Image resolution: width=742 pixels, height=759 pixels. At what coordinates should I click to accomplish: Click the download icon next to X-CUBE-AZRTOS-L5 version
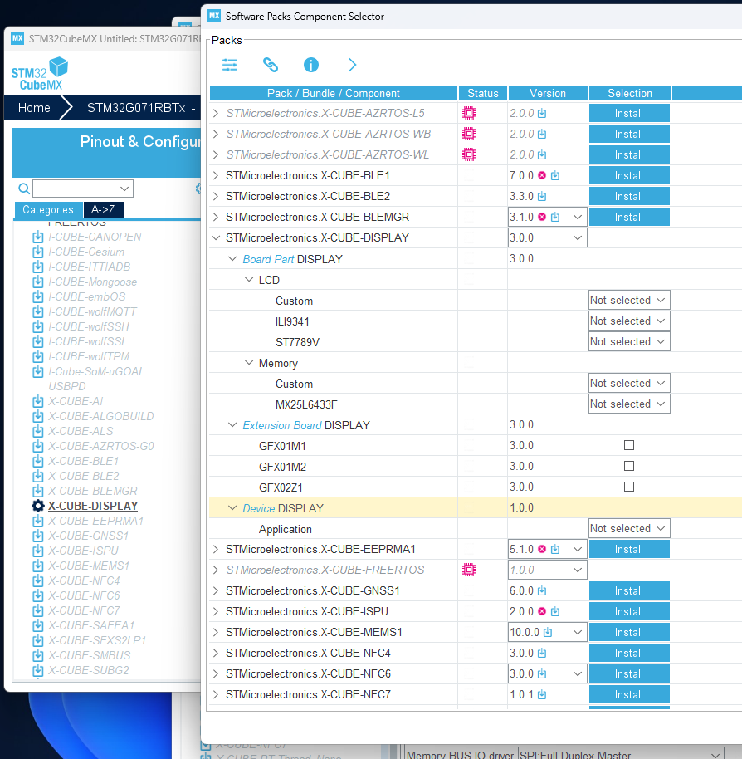pos(542,113)
